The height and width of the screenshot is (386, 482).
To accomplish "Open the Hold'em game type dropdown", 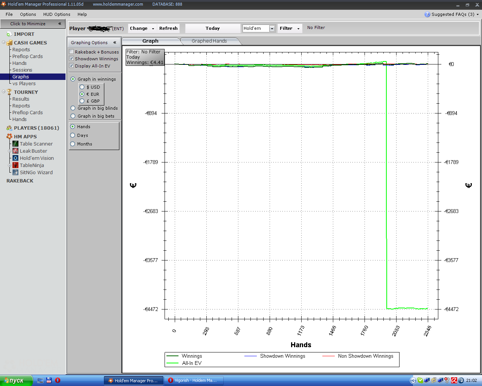I will coord(272,29).
